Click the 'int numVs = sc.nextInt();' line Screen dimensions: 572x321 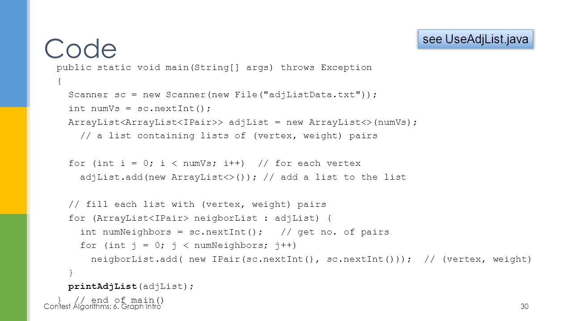[139, 109]
